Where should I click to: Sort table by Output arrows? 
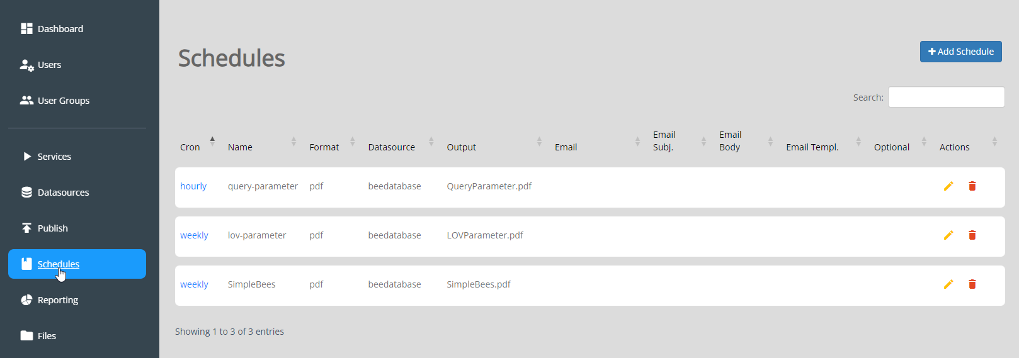coord(539,142)
